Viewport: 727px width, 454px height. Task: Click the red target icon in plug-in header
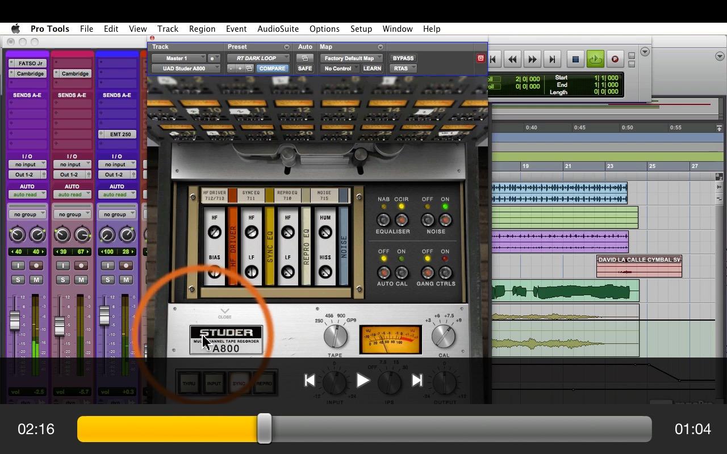tap(481, 58)
